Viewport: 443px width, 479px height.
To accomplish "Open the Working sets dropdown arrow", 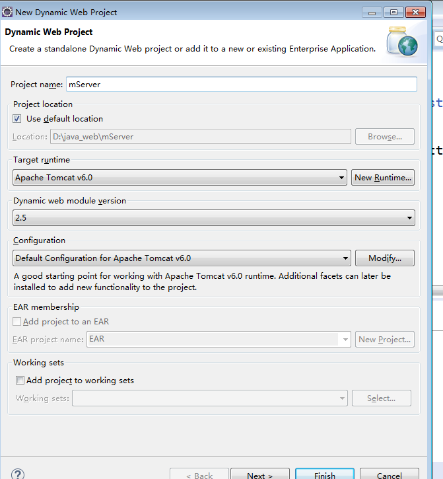I will point(342,398).
